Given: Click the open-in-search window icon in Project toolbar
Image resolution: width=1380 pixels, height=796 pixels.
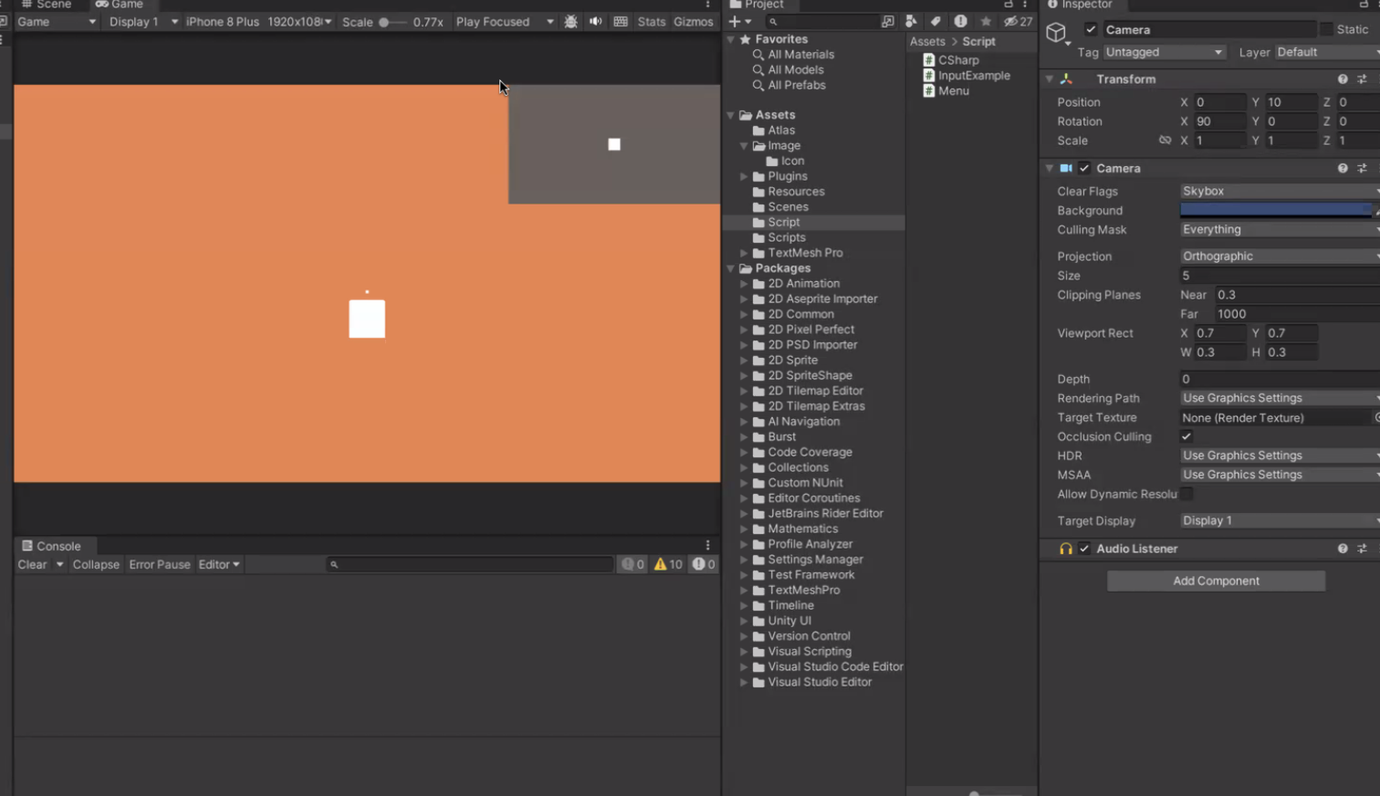Looking at the screenshot, I should pos(888,21).
